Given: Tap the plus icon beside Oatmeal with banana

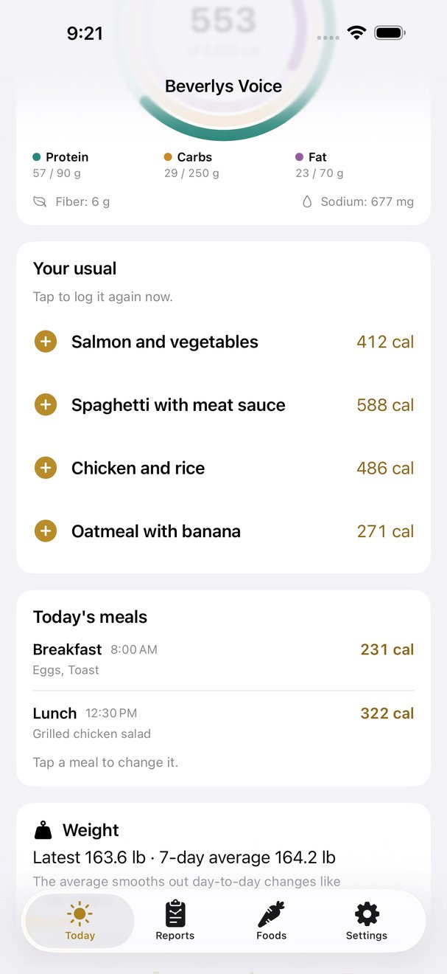Looking at the screenshot, I should pos(46,531).
